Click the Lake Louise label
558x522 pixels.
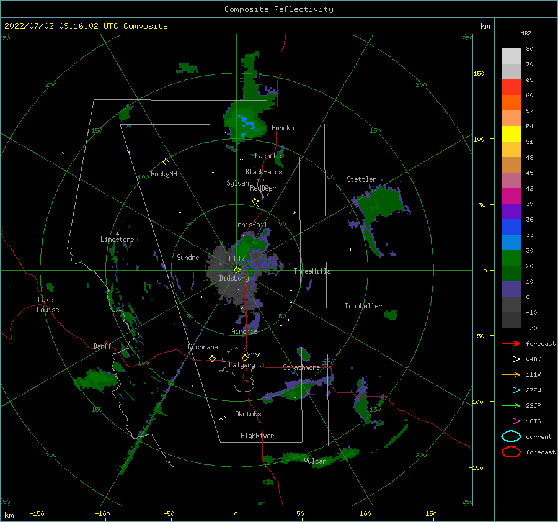coord(48,305)
